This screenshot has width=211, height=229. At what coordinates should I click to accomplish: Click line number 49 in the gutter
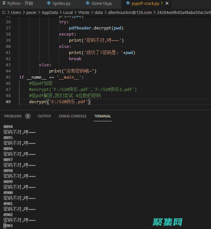(x=8, y=102)
